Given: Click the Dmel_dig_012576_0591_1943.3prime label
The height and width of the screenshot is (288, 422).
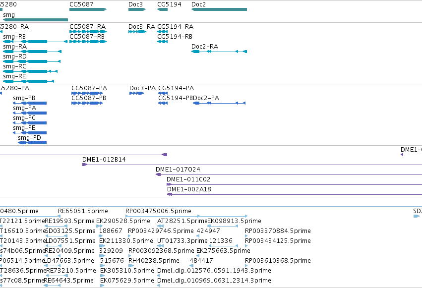Looking at the screenshot, I should (x=214, y=271).
